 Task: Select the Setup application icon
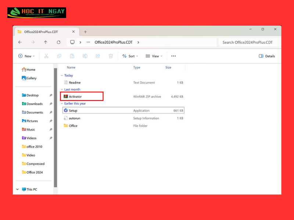pos(66,111)
